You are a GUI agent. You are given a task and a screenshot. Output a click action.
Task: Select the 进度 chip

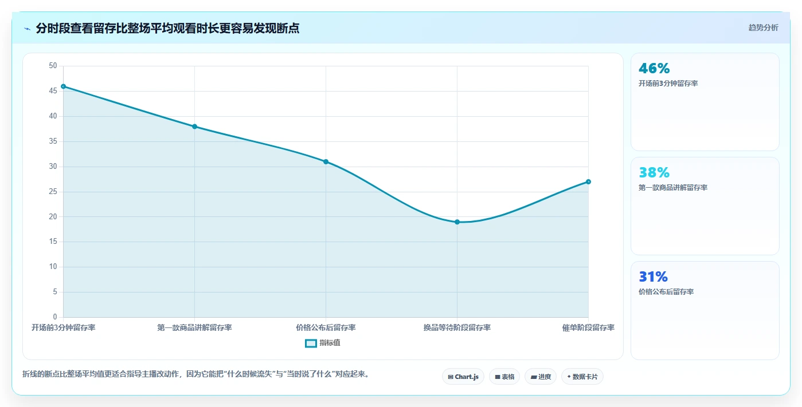click(x=541, y=377)
